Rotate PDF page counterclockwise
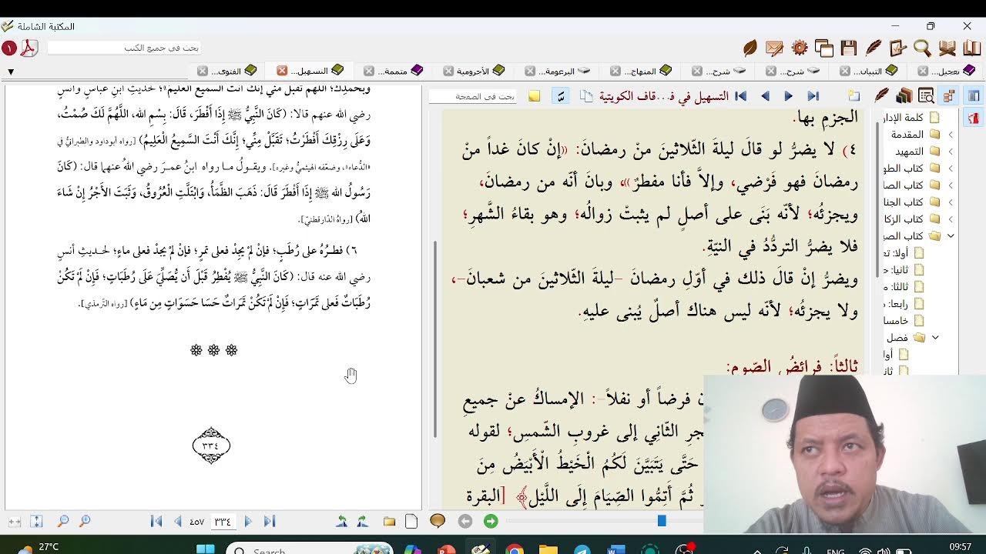Viewport: 986px width, 554px height. [x=342, y=521]
